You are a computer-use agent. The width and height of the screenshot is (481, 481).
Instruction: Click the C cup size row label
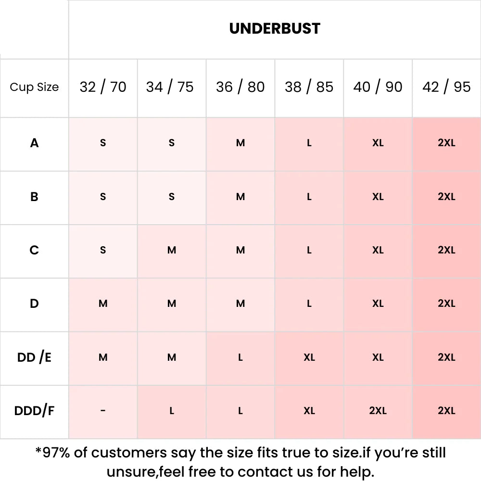(34, 250)
